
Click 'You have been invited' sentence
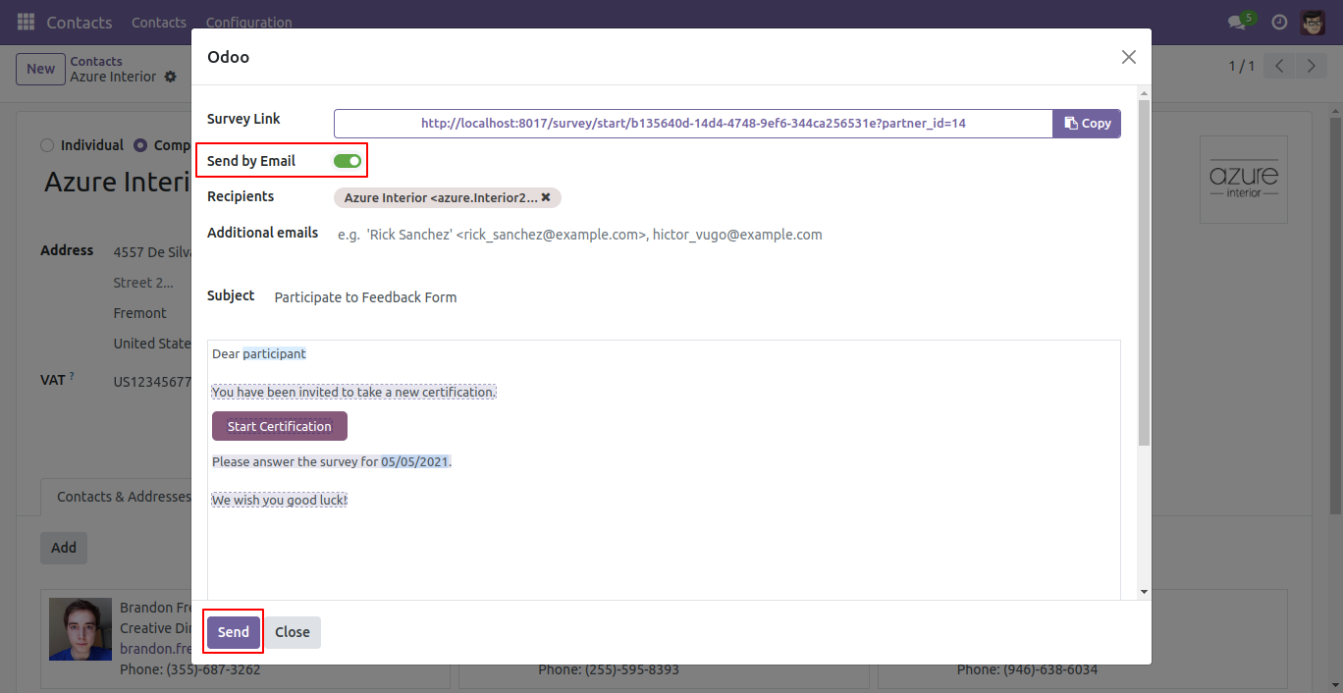[x=354, y=392]
